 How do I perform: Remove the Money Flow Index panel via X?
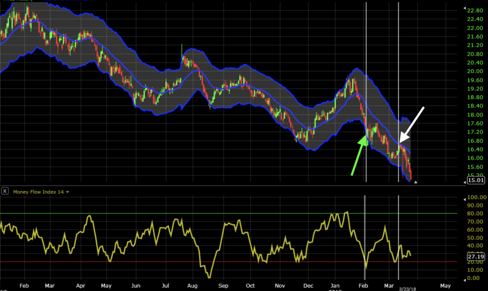click(x=5, y=191)
